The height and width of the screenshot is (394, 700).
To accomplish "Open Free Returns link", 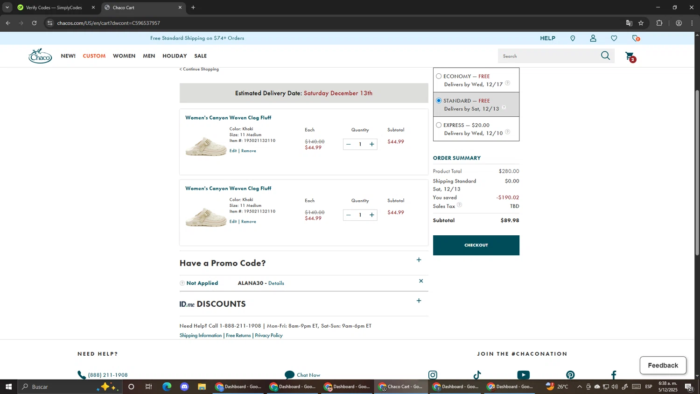I will 238,336.
